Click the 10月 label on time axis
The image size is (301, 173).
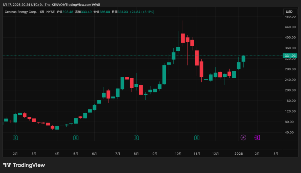click(178, 153)
